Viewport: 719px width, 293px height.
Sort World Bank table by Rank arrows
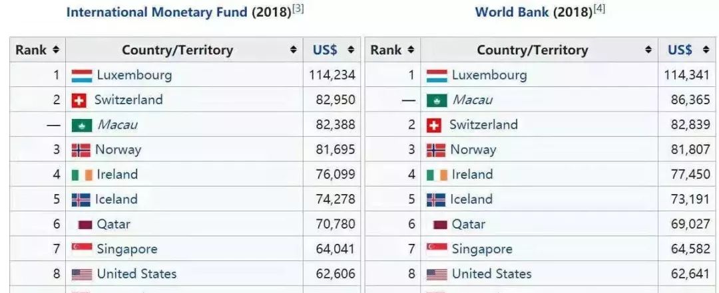coord(411,50)
